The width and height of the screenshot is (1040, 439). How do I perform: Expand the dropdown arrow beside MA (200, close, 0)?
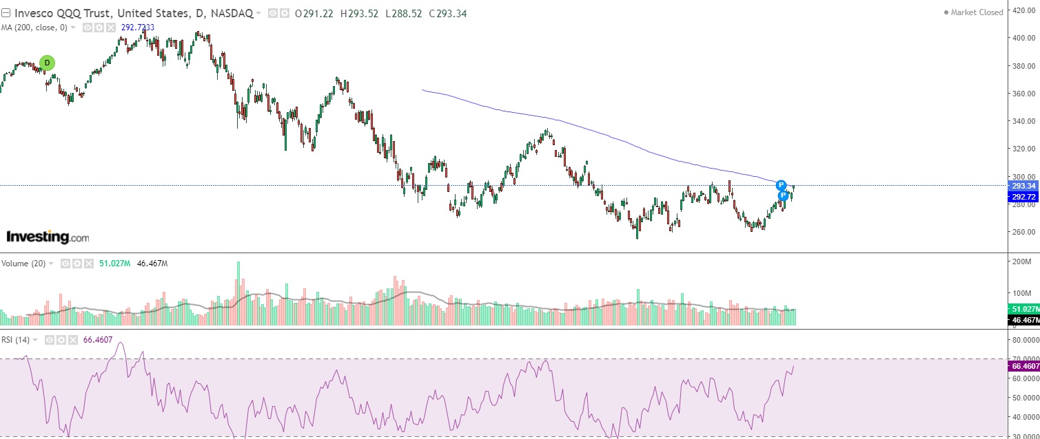coord(73,28)
